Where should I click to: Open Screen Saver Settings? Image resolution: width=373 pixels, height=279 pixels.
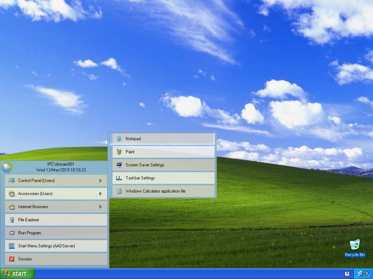145,165
